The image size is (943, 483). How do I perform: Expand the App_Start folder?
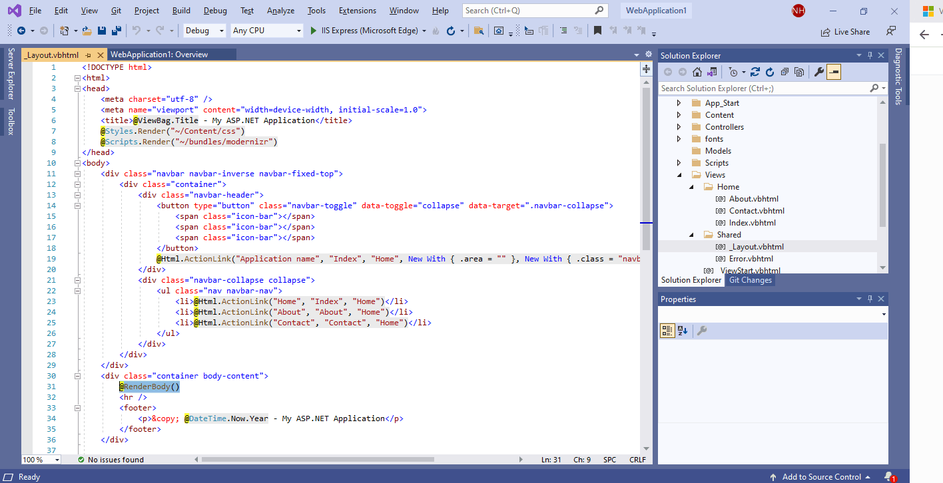tap(680, 102)
